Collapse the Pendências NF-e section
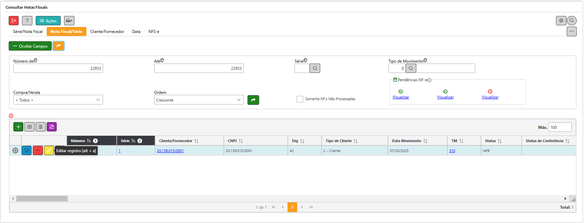 tap(429, 80)
